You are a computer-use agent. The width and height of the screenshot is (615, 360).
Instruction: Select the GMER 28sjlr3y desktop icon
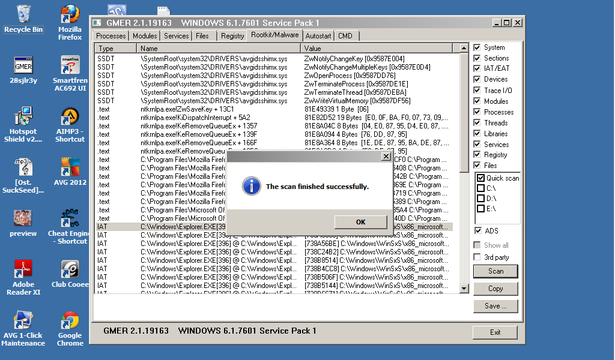tap(23, 71)
